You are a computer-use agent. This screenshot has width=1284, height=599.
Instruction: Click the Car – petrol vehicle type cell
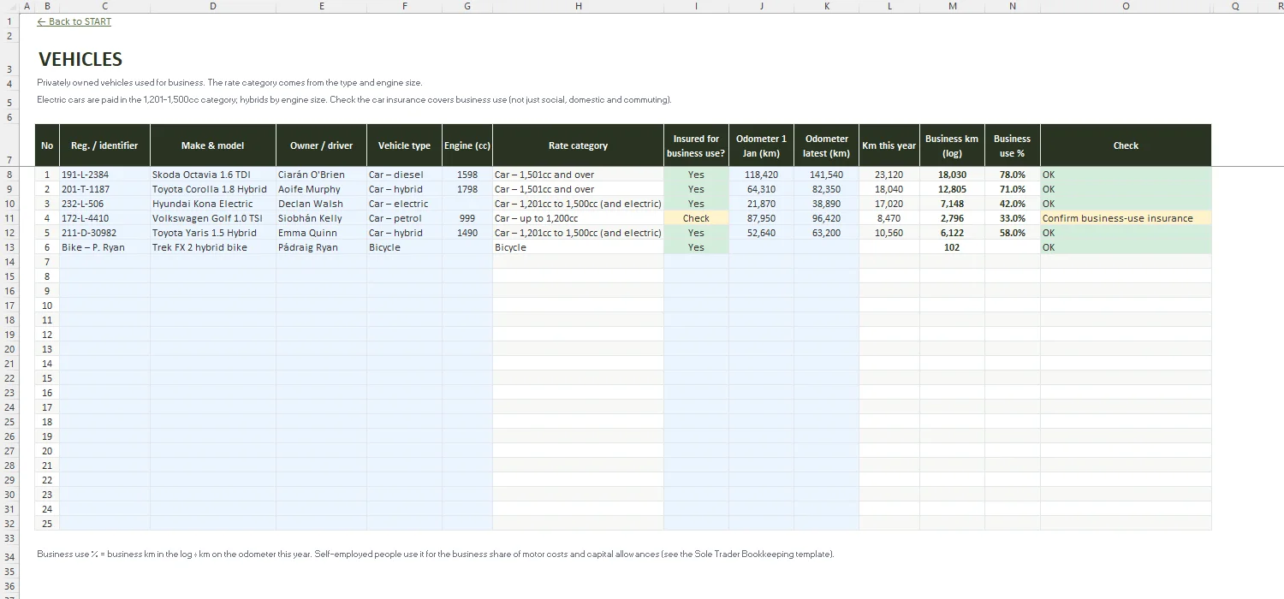[x=404, y=218]
